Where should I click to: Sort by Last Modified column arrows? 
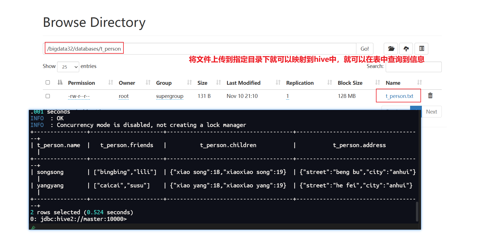278,83
